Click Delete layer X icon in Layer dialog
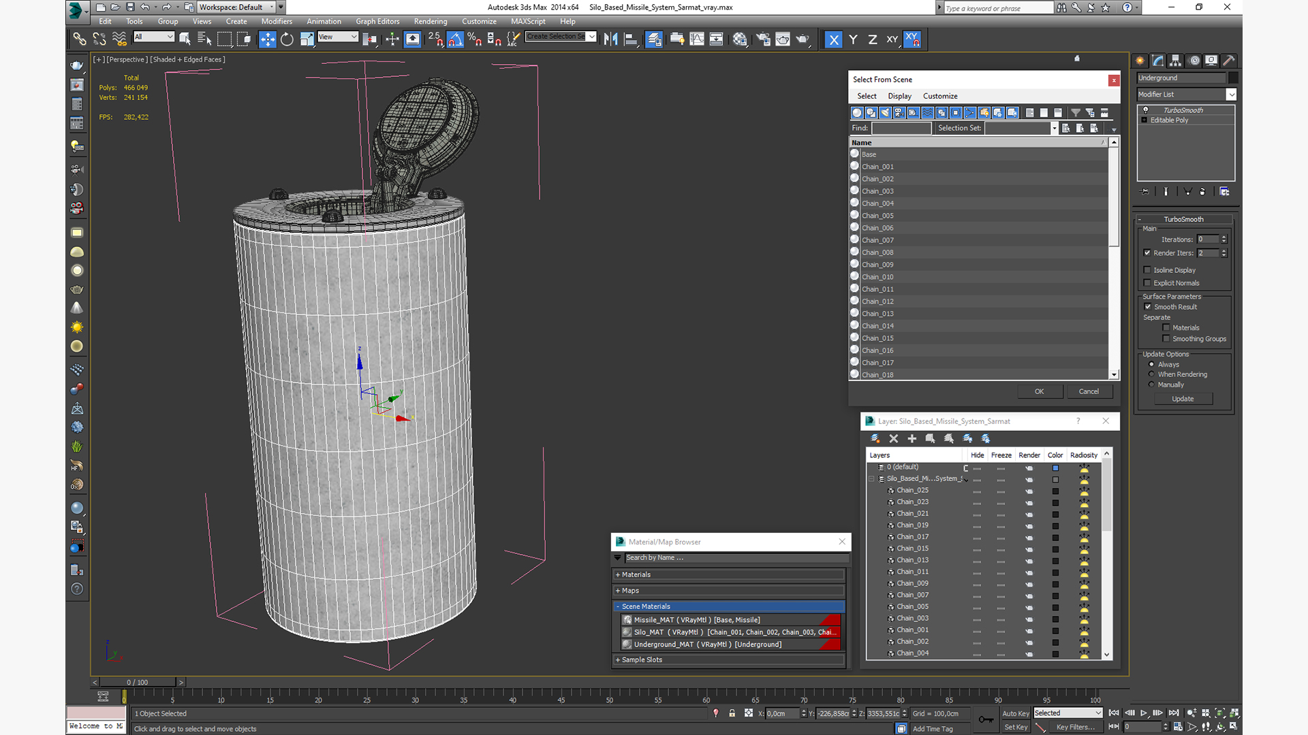This screenshot has height=735, width=1308. point(894,439)
